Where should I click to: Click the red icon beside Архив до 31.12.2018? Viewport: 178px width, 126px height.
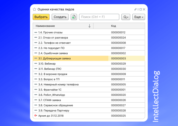coord(36,116)
